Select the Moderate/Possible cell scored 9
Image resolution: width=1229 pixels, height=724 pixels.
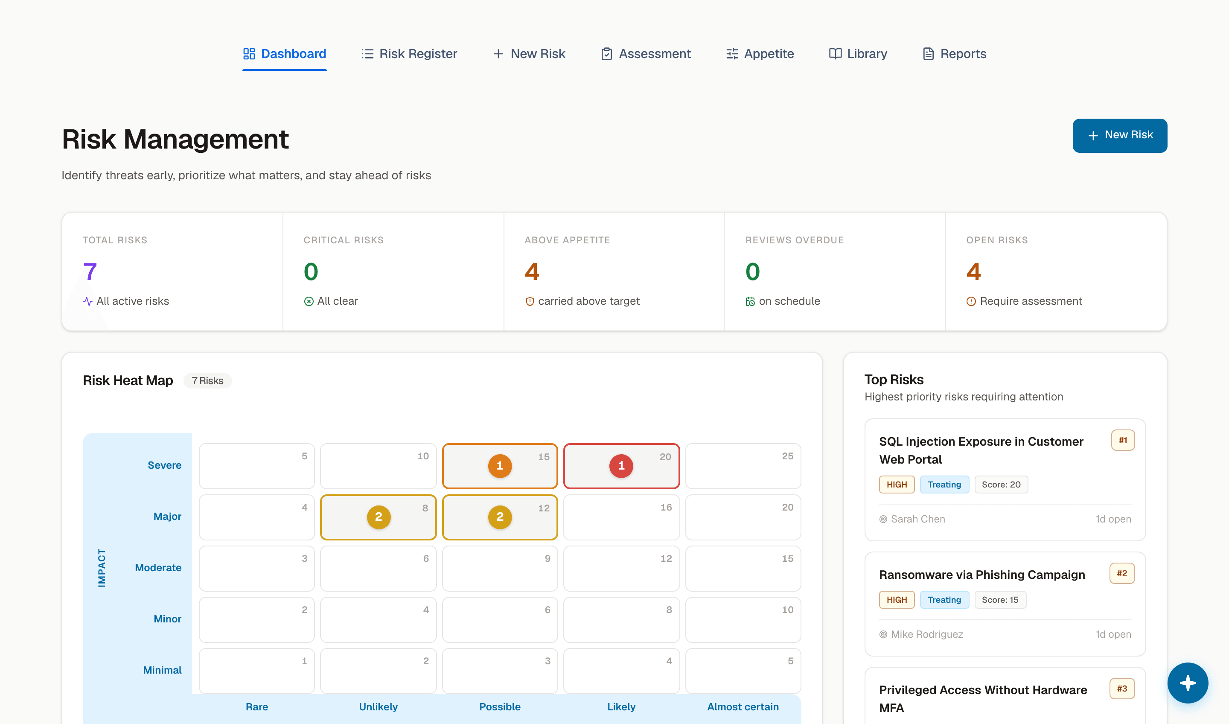point(499,568)
